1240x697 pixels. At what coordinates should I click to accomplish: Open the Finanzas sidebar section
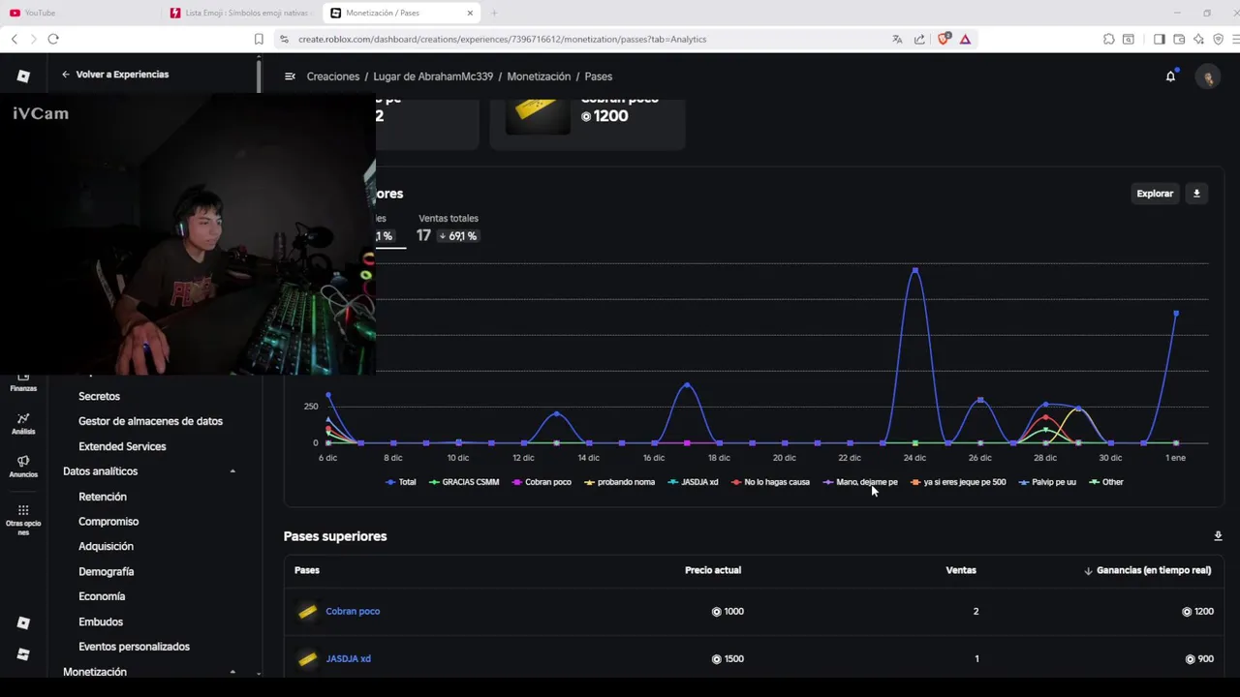(23, 382)
